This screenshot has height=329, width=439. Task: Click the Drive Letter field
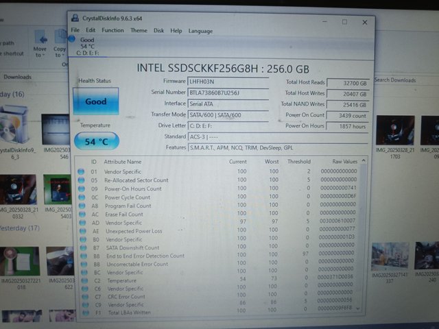228,126
